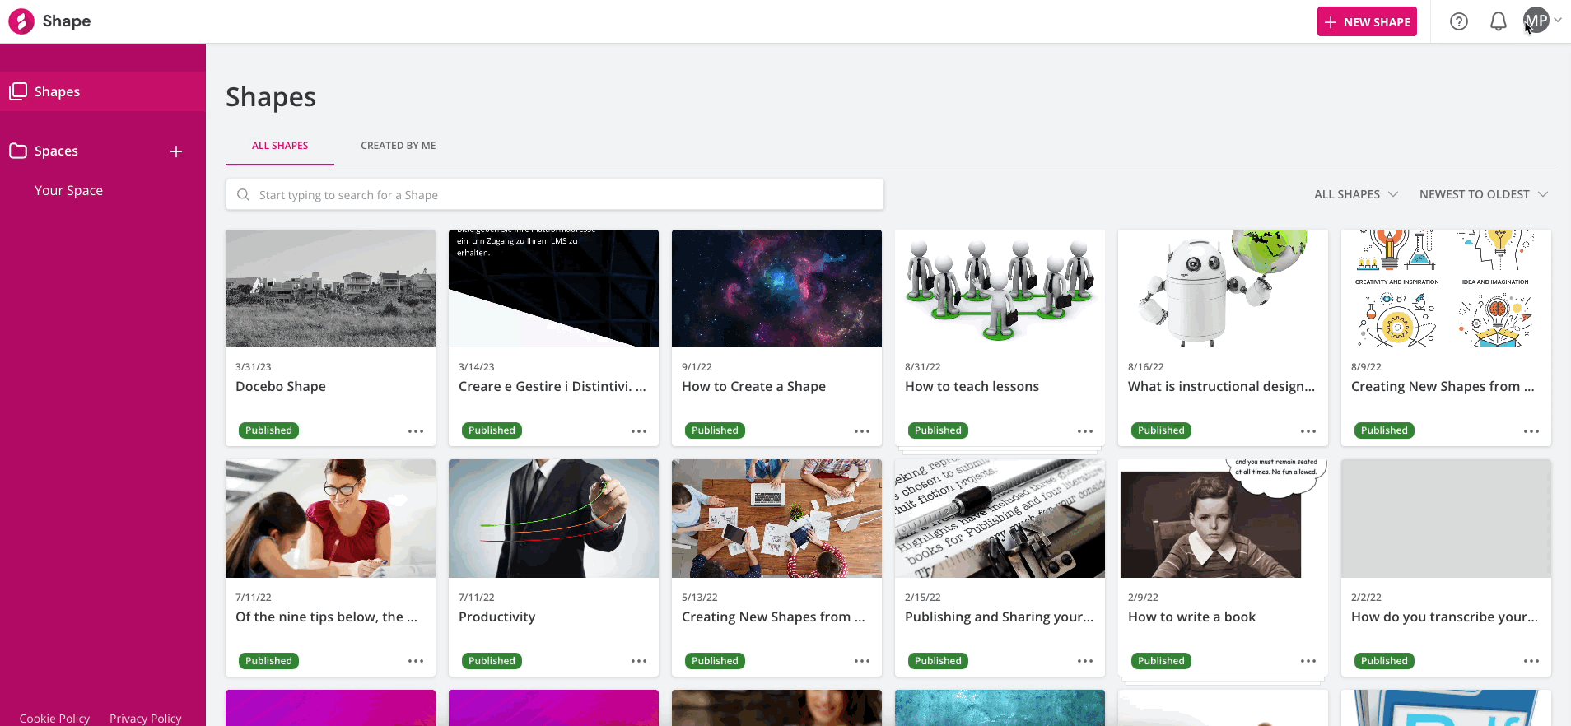Open the notifications bell

[x=1499, y=21]
